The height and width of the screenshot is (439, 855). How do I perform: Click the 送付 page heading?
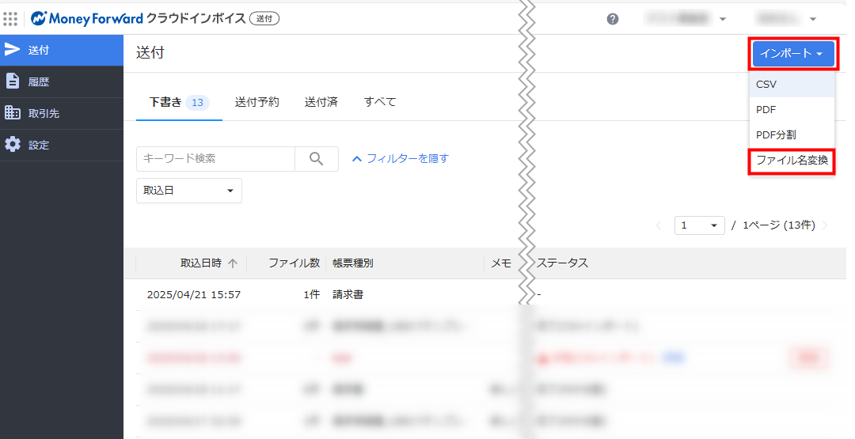150,53
